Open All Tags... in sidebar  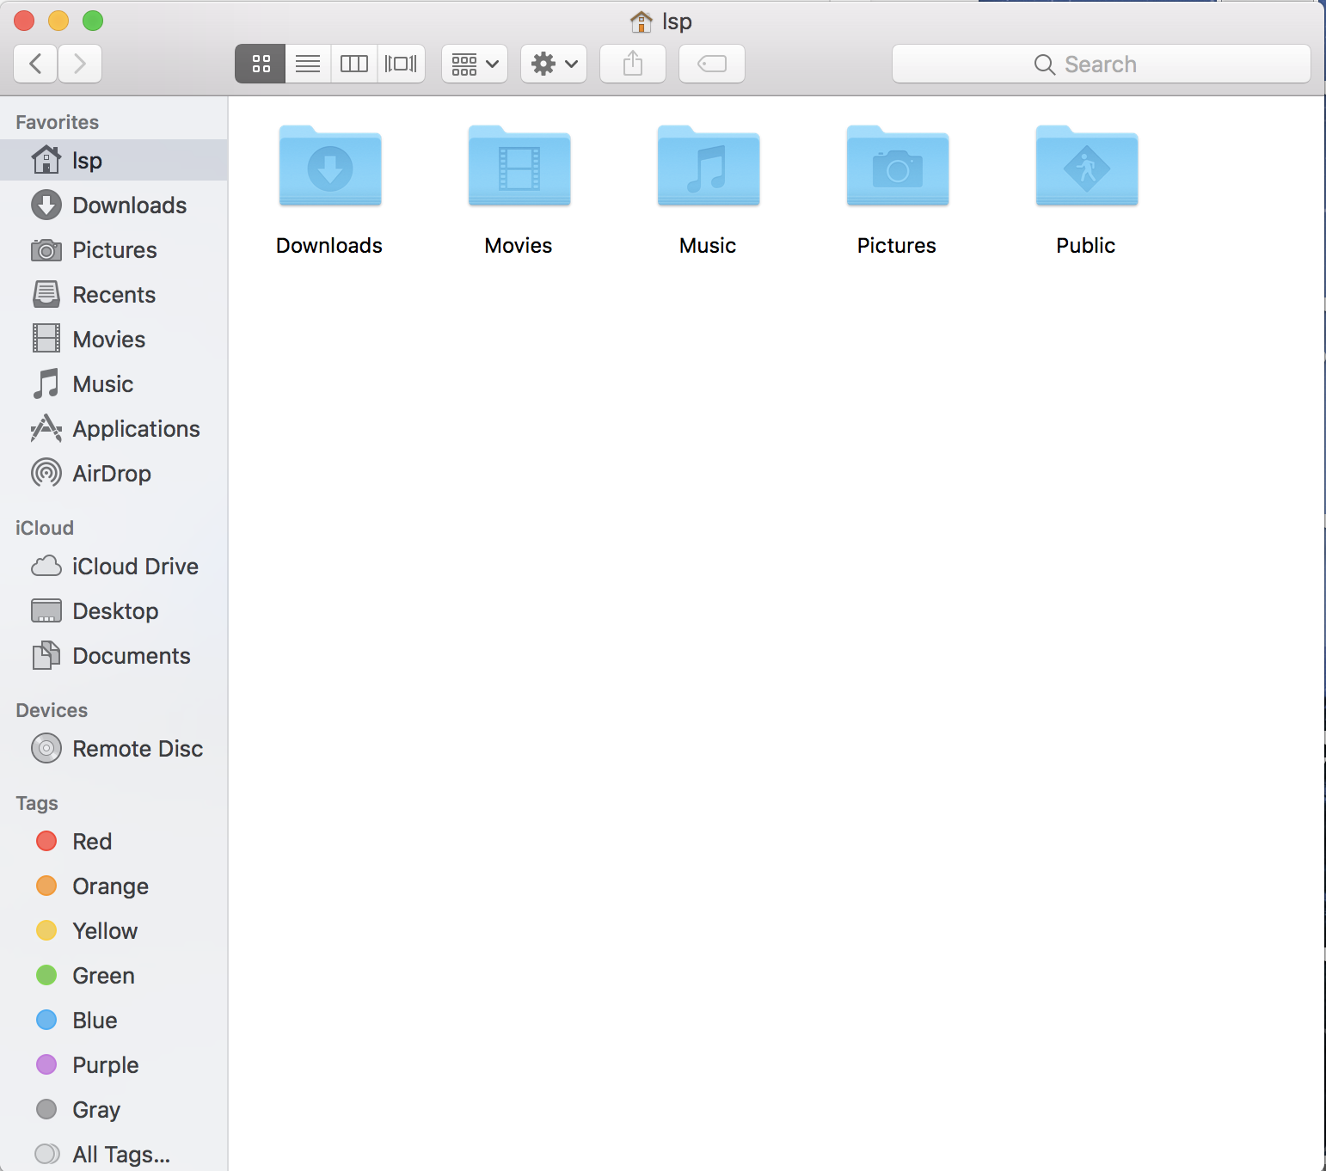(x=114, y=1154)
